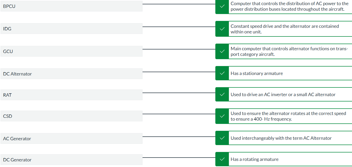Click the checkmark beside the AC Alternator term answer
The width and height of the screenshot is (352, 167).
click(222, 138)
